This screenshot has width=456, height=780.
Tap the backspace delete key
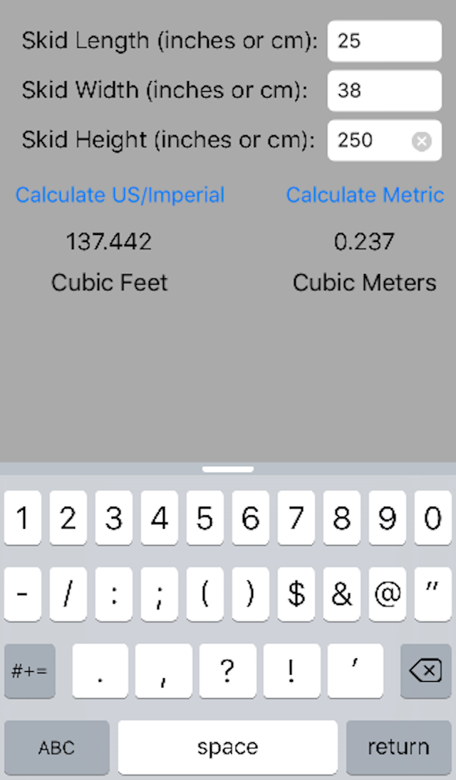pyautogui.click(x=425, y=670)
